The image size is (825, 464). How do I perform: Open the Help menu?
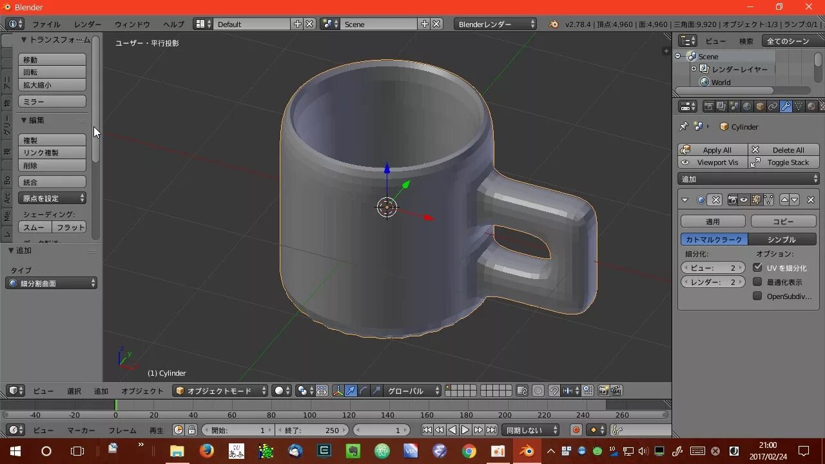173,24
